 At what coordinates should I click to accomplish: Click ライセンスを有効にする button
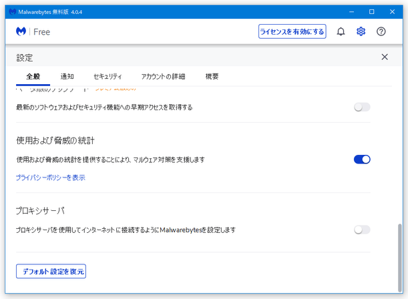[292, 31]
